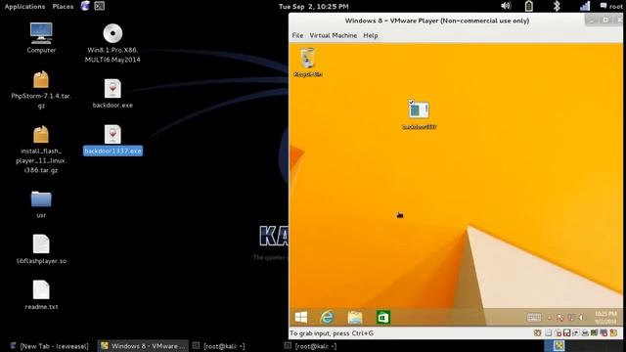Screen dimensions: 626x352
Task: Toggle the checkbox on Windows backdoor1337 icon
Action: 411,102
